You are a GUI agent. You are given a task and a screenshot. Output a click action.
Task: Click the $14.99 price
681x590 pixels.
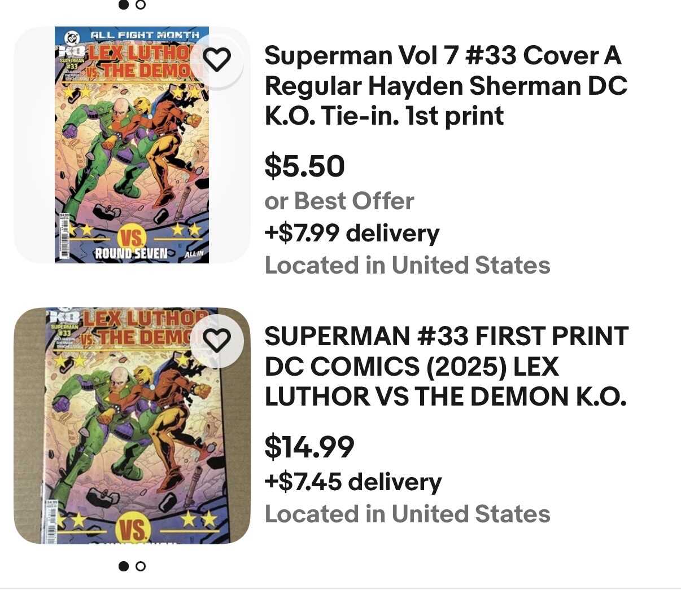click(309, 447)
